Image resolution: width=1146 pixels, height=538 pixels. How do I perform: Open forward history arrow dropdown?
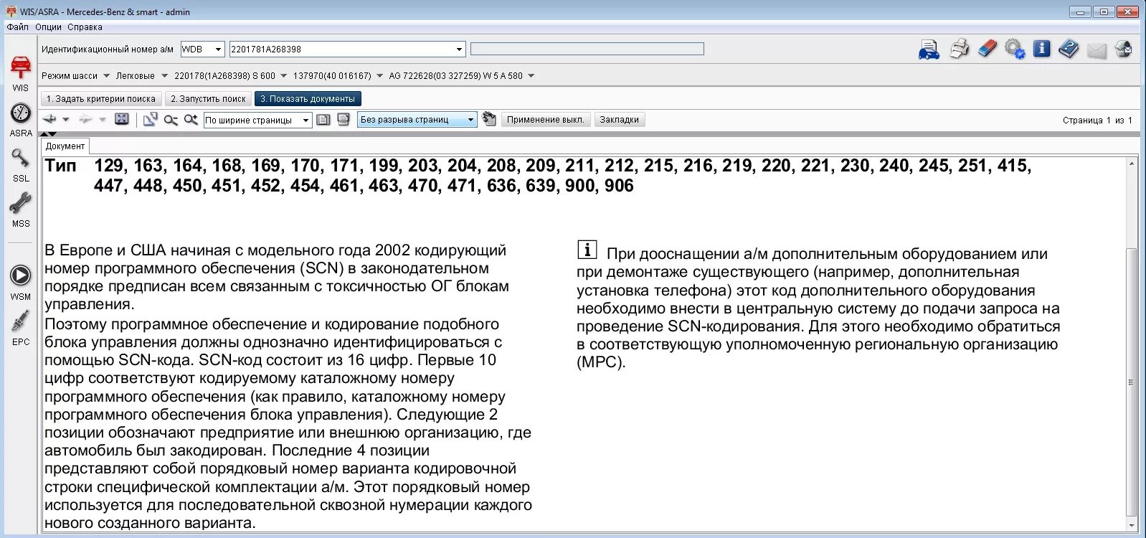point(103,119)
